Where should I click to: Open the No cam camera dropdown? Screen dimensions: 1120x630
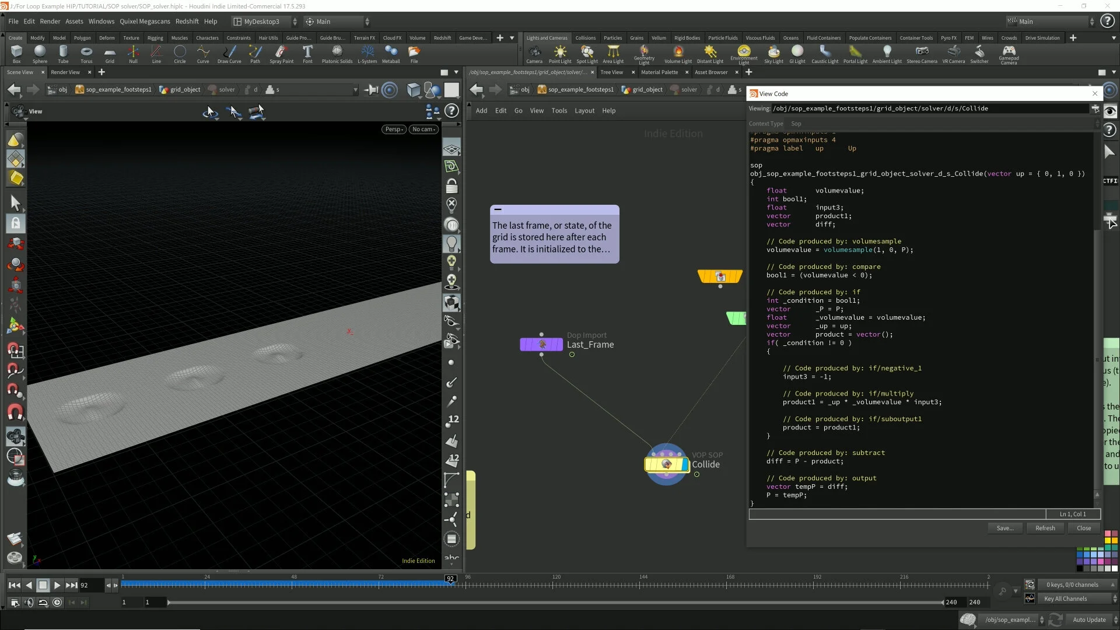(x=423, y=129)
